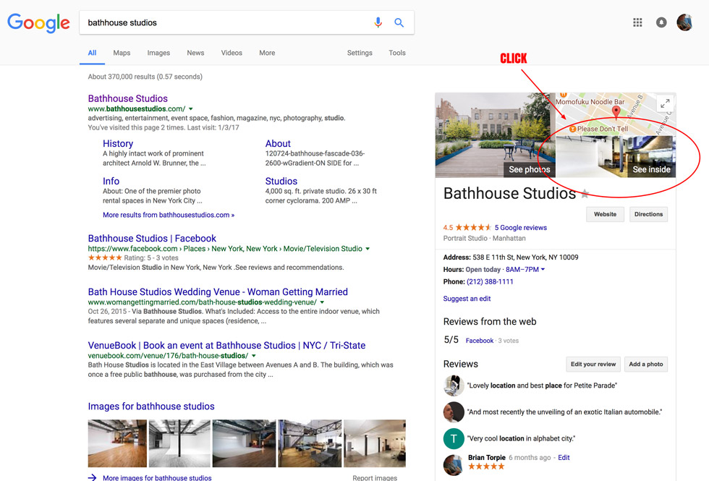Open Facebook reviews from the web link

pos(479,341)
